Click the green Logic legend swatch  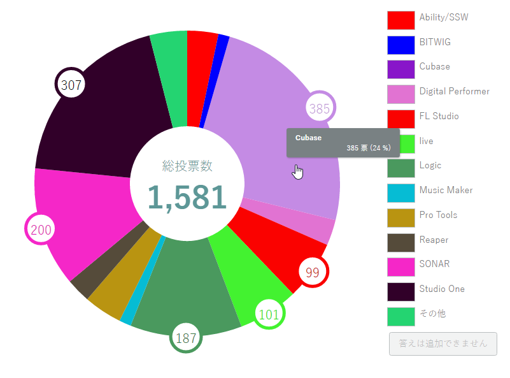pyautogui.click(x=400, y=168)
